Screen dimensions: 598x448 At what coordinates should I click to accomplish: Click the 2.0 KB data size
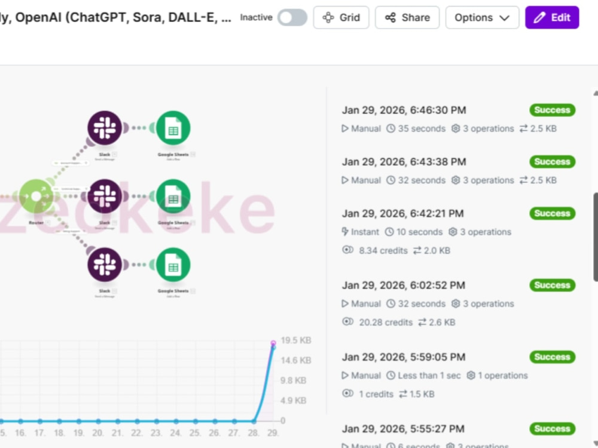click(x=437, y=251)
